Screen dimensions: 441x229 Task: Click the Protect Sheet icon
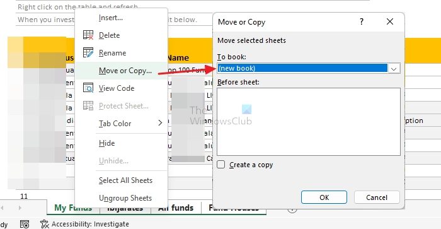point(88,105)
